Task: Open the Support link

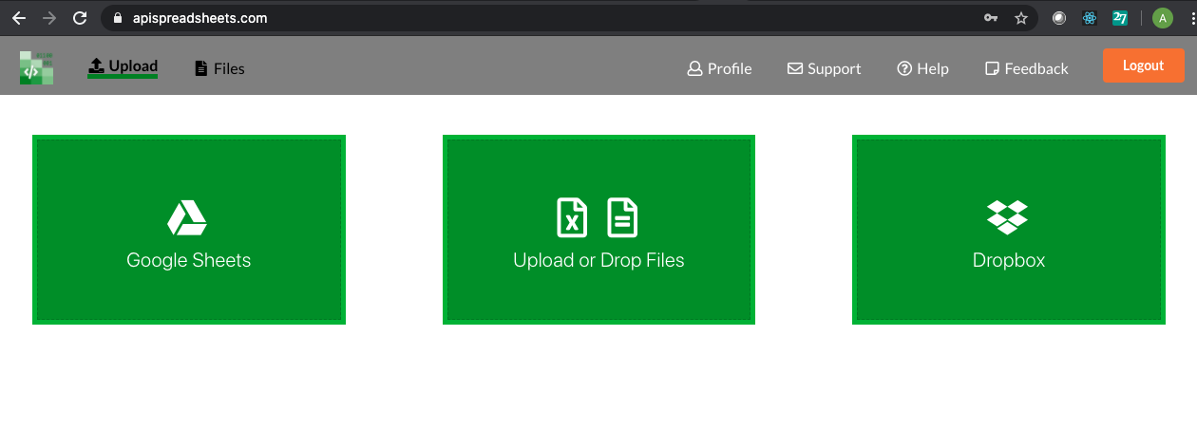Action: pos(824,68)
